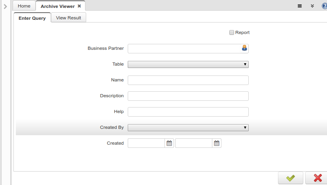Viewport: 327px width, 185px height.
Task: Expand the left side panel arrow
Action: (6, 7)
